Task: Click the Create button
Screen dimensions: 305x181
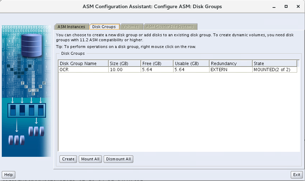Action: [68, 159]
